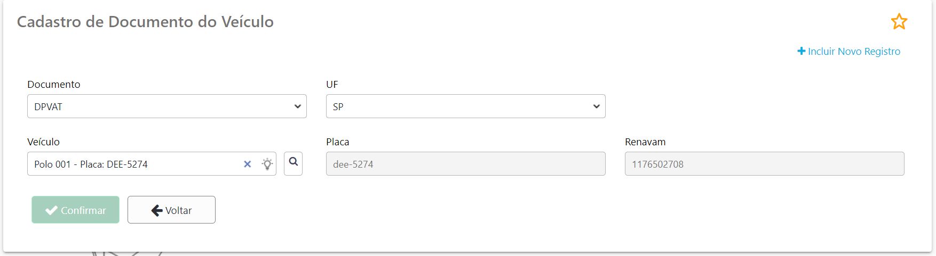Open vehicle search with magnifying glass button
Viewport: 936px width, 256px height.
click(x=294, y=163)
